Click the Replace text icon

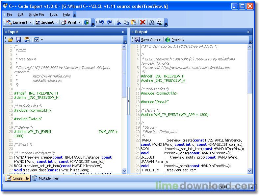pos(160,22)
